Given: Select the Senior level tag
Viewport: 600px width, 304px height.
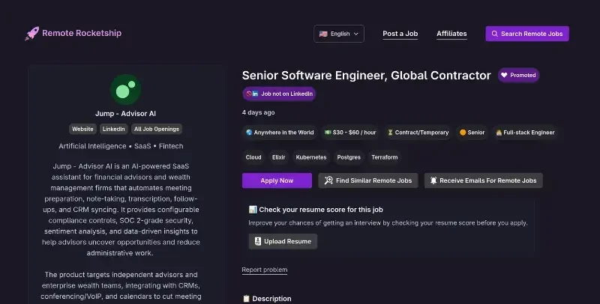Looking at the screenshot, I should 472,133.
